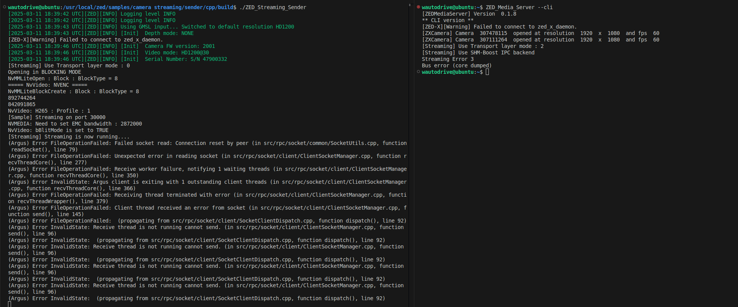Click the 'Streaming Error 3' line
Image resolution: width=738 pixels, height=307 pixels.
(x=448, y=59)
